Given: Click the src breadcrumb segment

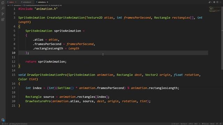Looking at the screenshot, I should click(x=8, y=6).
